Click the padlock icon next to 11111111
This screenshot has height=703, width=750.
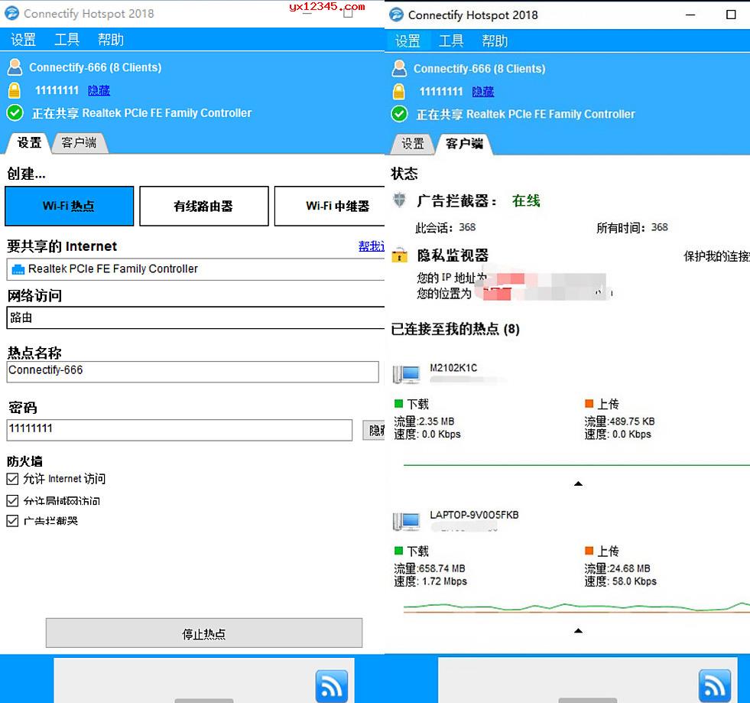pyautogui.click(x=16, y=90)
